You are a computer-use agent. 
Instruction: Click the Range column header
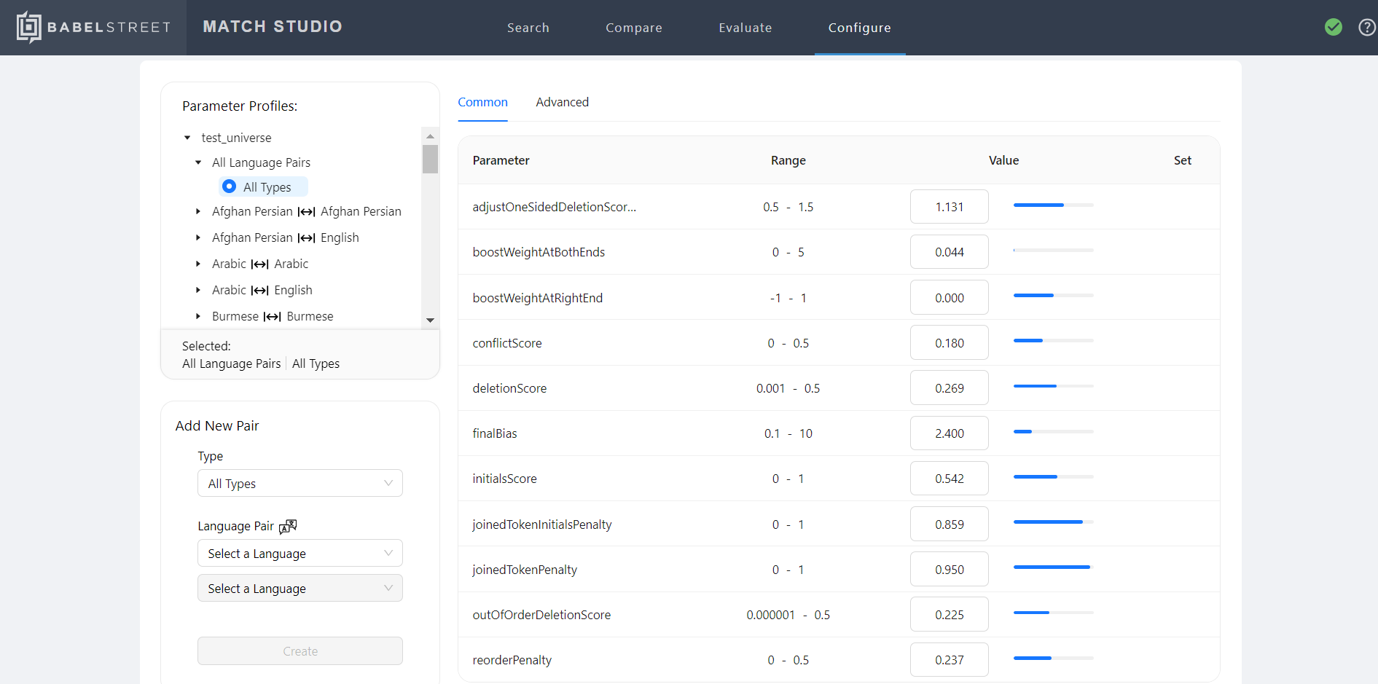[788, 160]
